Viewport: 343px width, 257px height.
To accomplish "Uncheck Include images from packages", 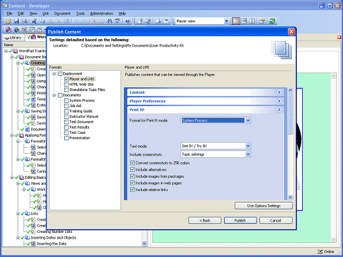I will point(132,176).
